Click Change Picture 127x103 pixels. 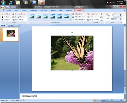[18, 17]
